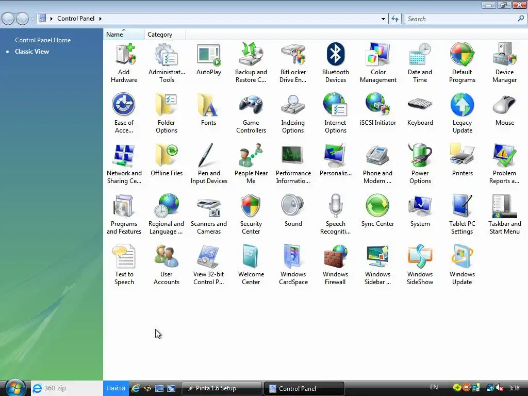
Task: Open Network and Sharing Center
Action: tap(124, 163)
